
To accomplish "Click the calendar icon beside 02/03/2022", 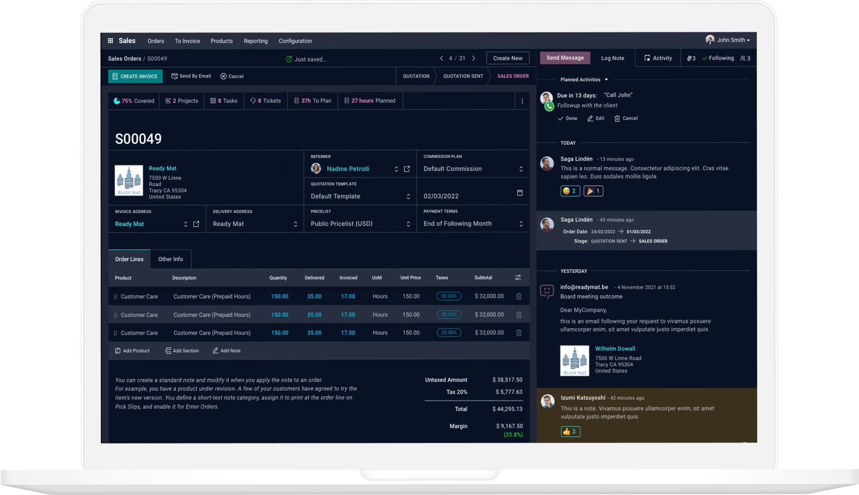I will tap(520, 193).
